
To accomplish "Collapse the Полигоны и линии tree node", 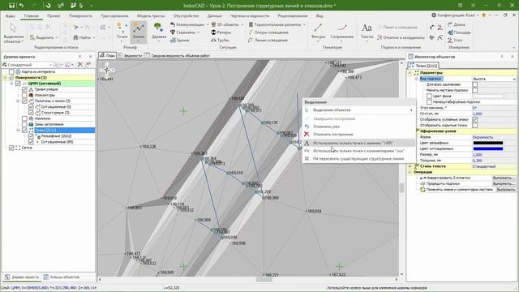I will click(18, 101).
